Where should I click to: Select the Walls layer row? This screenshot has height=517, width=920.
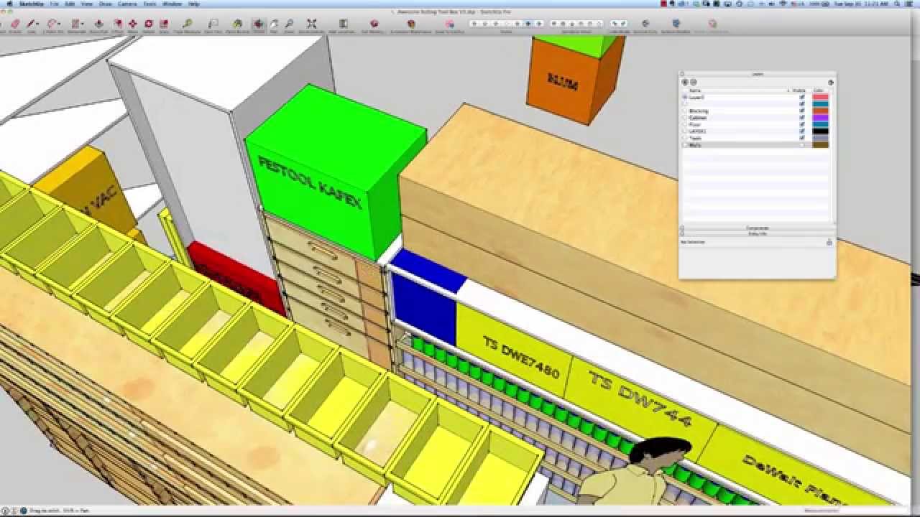pos(756,145)
